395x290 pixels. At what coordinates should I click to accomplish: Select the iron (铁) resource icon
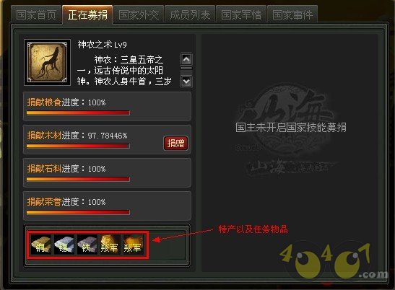pos(87,244)
